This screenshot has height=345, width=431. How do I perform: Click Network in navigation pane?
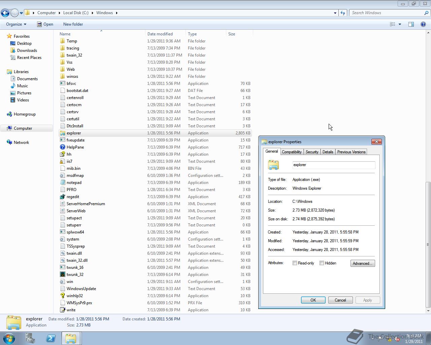tap(21, 143)
